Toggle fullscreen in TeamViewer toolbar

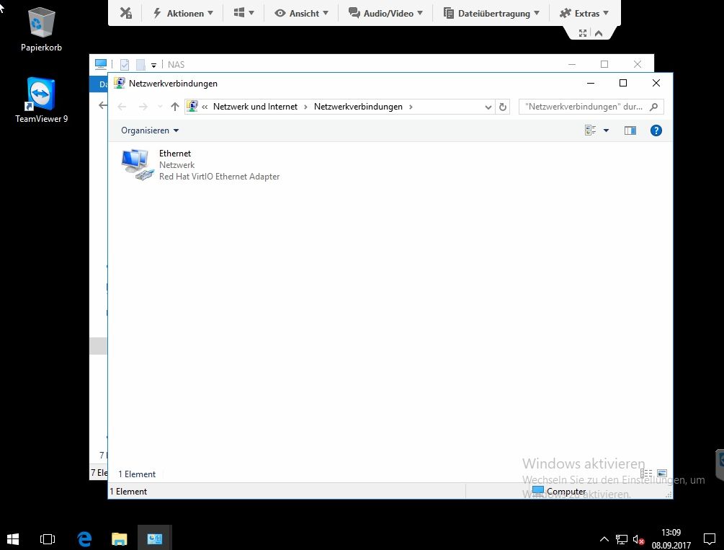583,33
